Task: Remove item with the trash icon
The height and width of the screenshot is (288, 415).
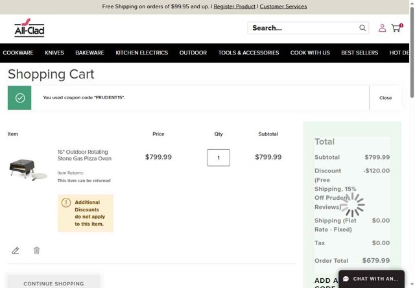Action: [x=36, y=250]
